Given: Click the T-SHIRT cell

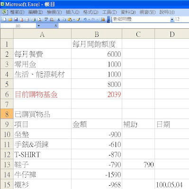Looking at the screenshot, I should [42, 155].
